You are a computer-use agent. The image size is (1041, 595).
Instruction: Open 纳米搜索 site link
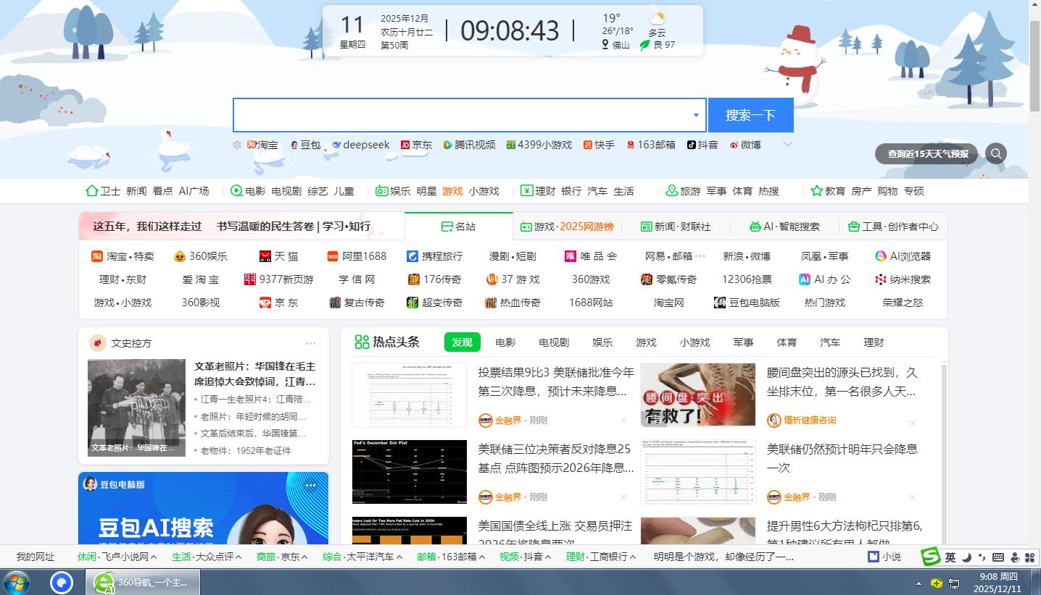point(903,279)
